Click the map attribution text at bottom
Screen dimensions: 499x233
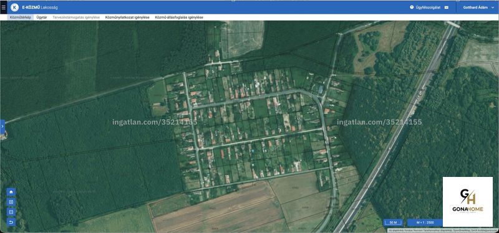tap(443, 230)
